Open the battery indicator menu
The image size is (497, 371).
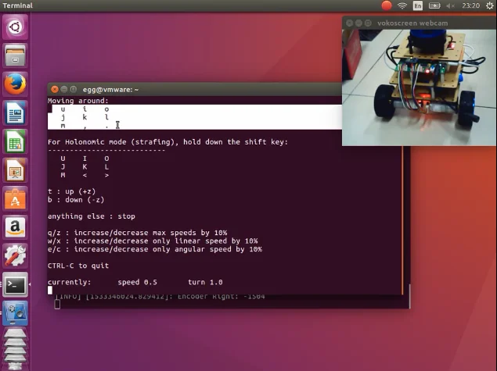tap(434, 5)
